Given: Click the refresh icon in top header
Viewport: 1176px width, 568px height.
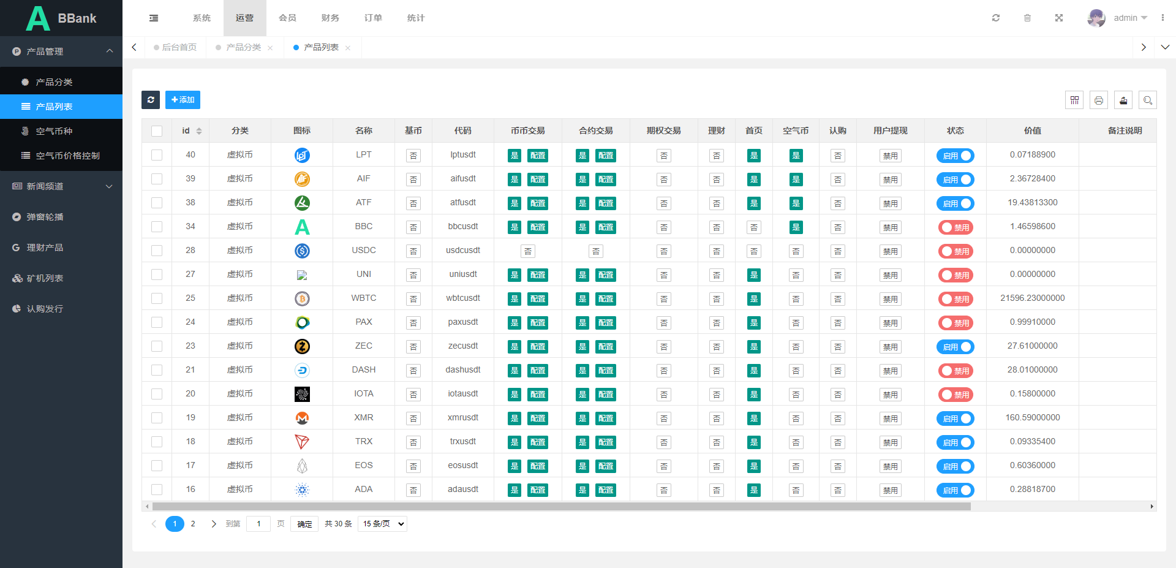Looking at the screenshot, I should point(996,18).
